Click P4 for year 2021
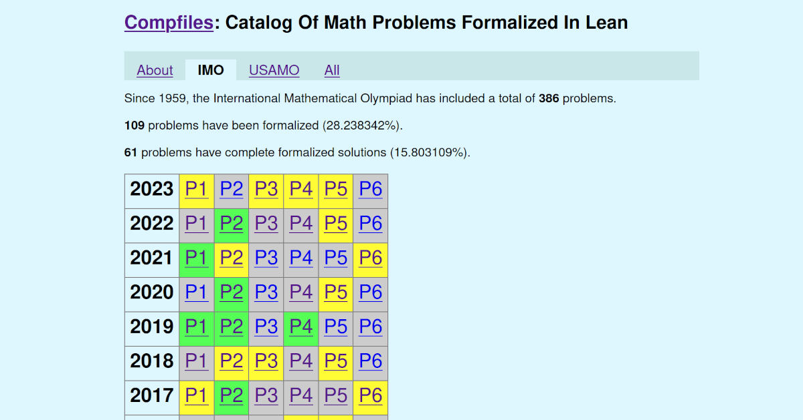Viewport: 803px width, 420px height. click(301, 258)
